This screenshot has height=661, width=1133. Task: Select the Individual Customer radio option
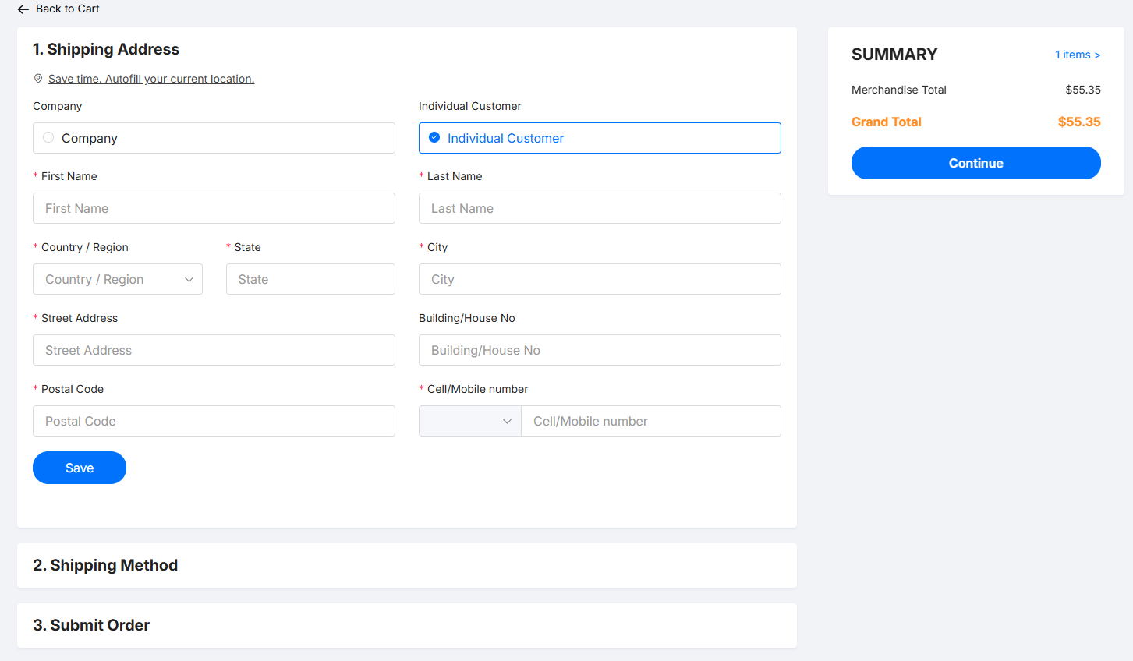click(434, 138)
